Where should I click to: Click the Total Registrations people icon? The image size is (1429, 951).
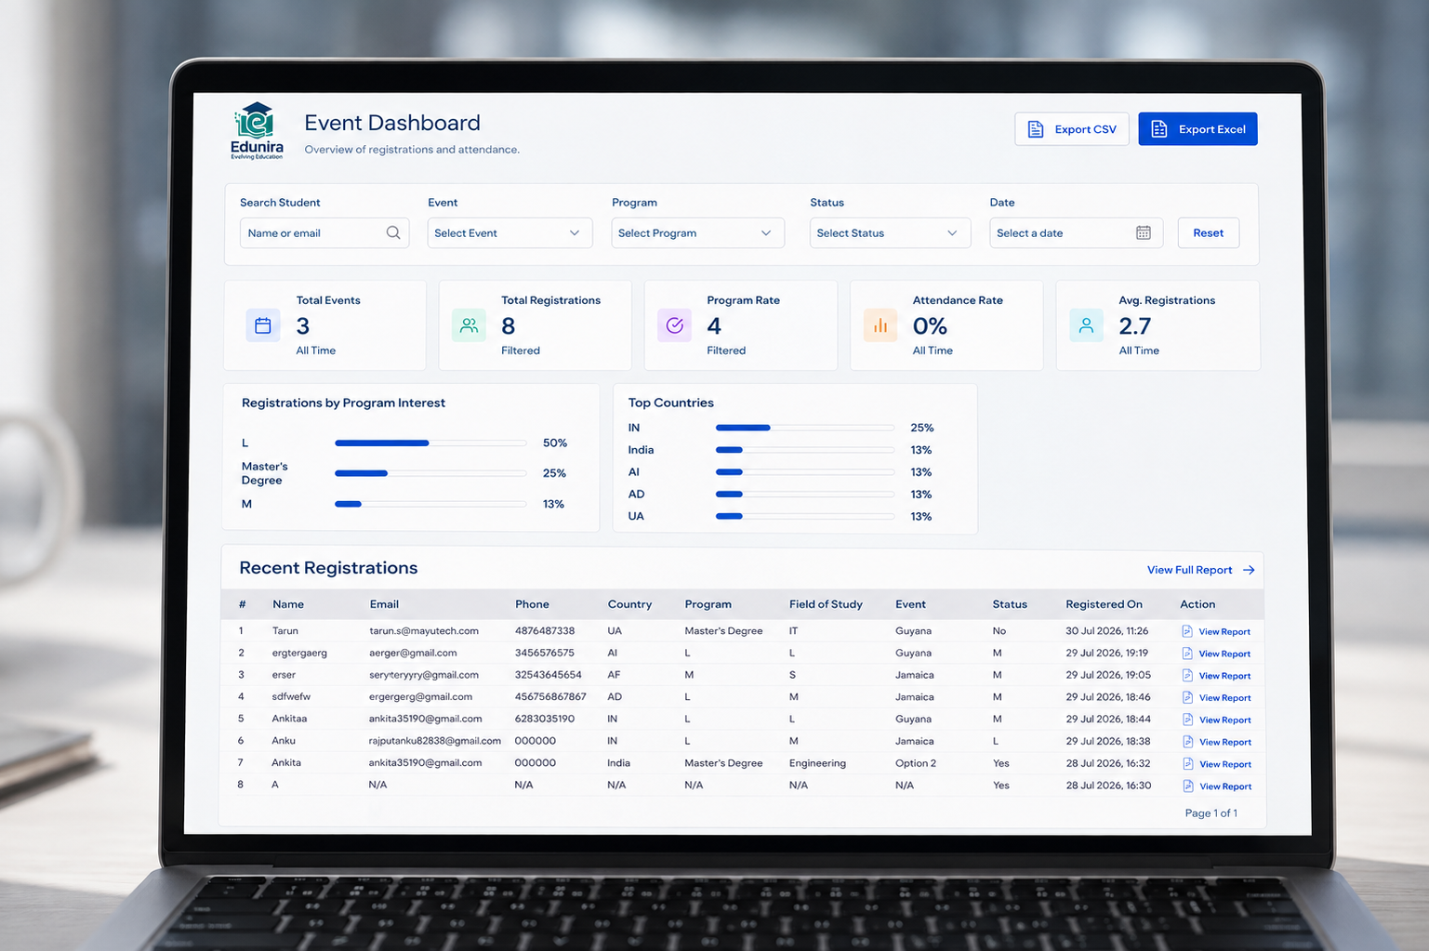[469, 325]
